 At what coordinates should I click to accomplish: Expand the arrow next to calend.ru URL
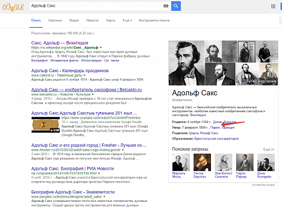pyautogui.click(x=85, y=76)
